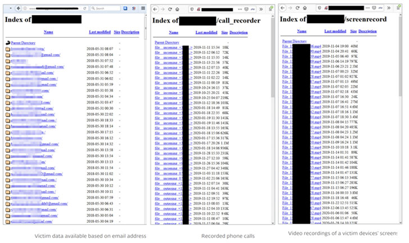409x243 pixels.
Task: Click extension icon at far right of screenrecord toolbar
Action: click(398, 7)
